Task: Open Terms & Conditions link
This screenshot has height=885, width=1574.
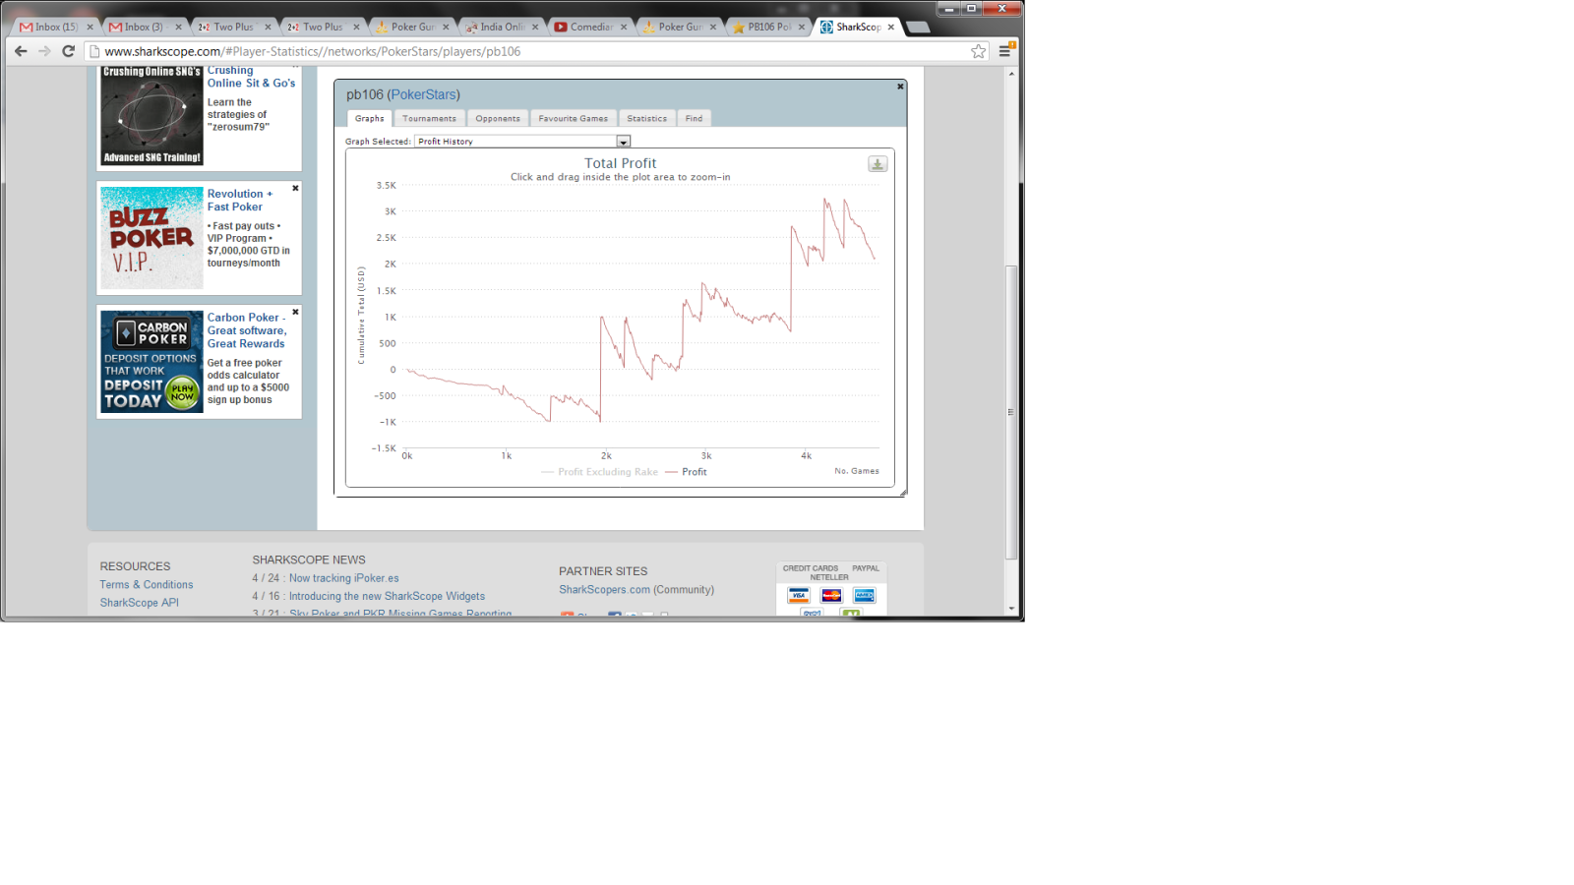Action: pyautogui.click(x=147, y=584)
